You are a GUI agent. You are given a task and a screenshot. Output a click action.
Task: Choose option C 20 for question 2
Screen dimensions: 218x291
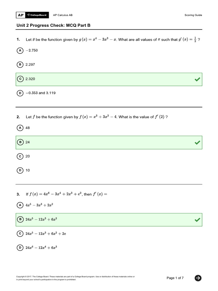[20, 156]
